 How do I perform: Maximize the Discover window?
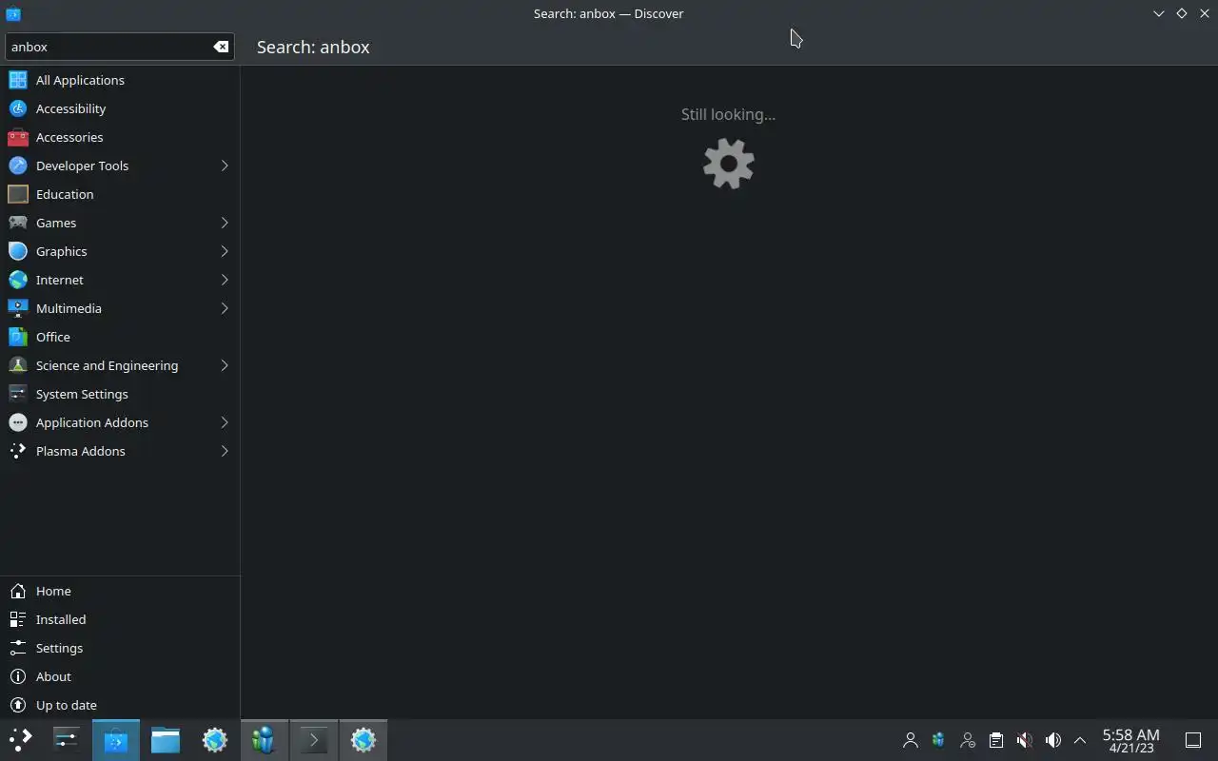[1181, 13]
